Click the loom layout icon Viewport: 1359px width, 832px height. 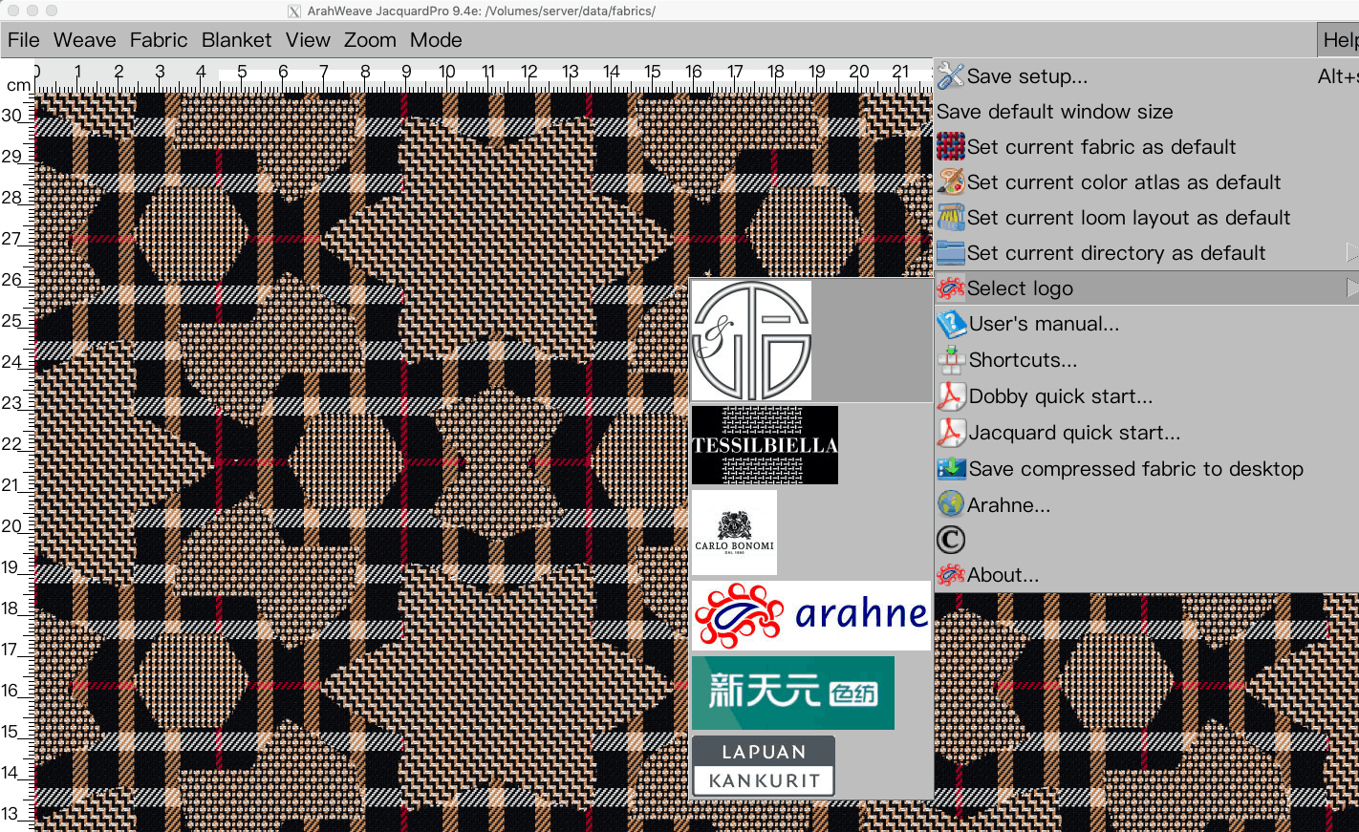(951, 217)
